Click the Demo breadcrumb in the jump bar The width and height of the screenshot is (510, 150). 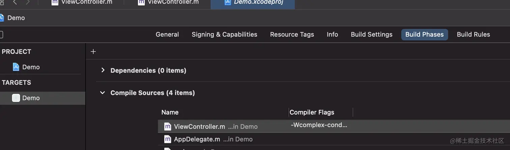pyautogui.click(x=16, y=18)
